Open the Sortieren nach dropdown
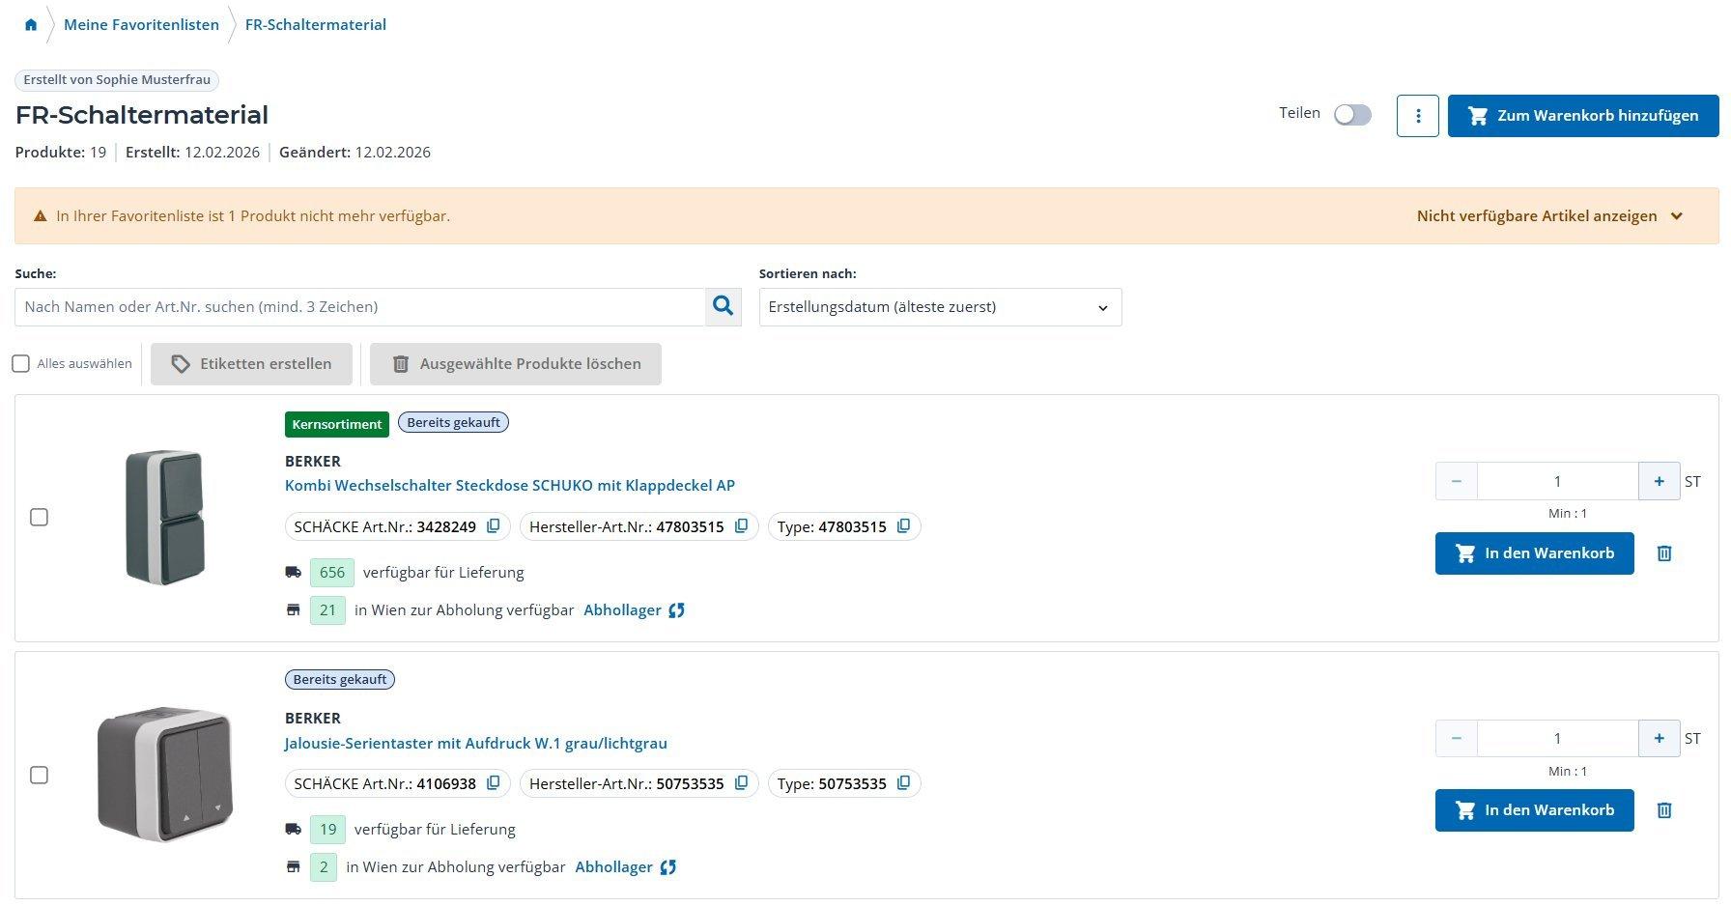Screen dimensions: 1731x906 (x=940, y=307)
